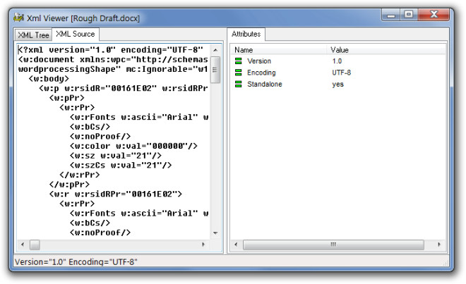
Task: Click the horizontal scrollbar thumb in XML source
Action: [x=35, y=245]
